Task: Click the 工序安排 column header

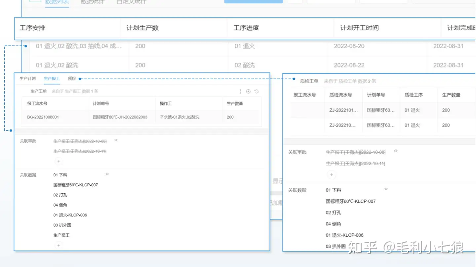Action: coord(32,28)
